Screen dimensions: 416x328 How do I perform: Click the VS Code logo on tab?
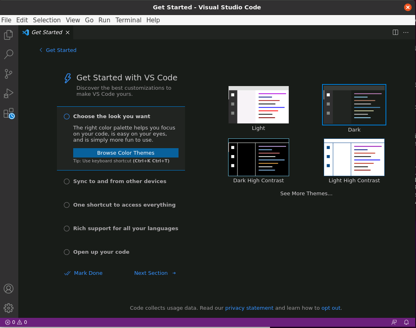26,32
